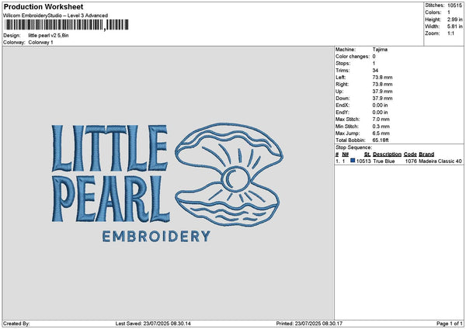Click the Left value 73.8 mm
Viewport: 466px width, 329px height.
[x=382, y=78]
